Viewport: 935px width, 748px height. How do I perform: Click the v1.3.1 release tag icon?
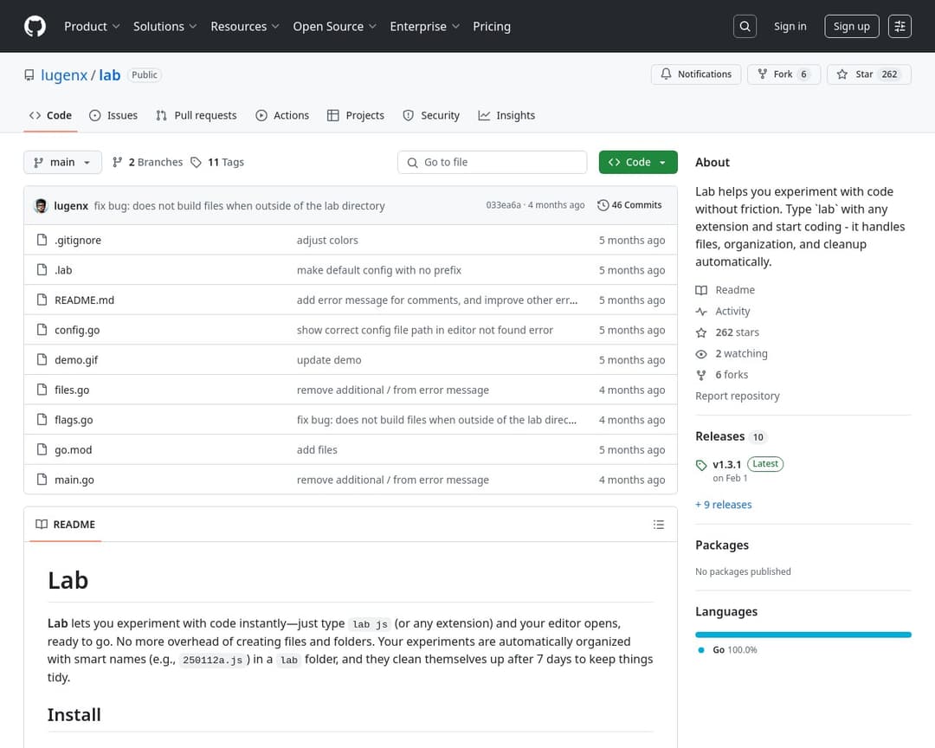[701, 465]
